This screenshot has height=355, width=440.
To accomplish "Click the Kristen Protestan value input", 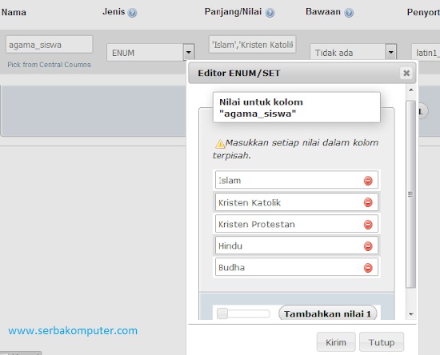I will point(297,224).
